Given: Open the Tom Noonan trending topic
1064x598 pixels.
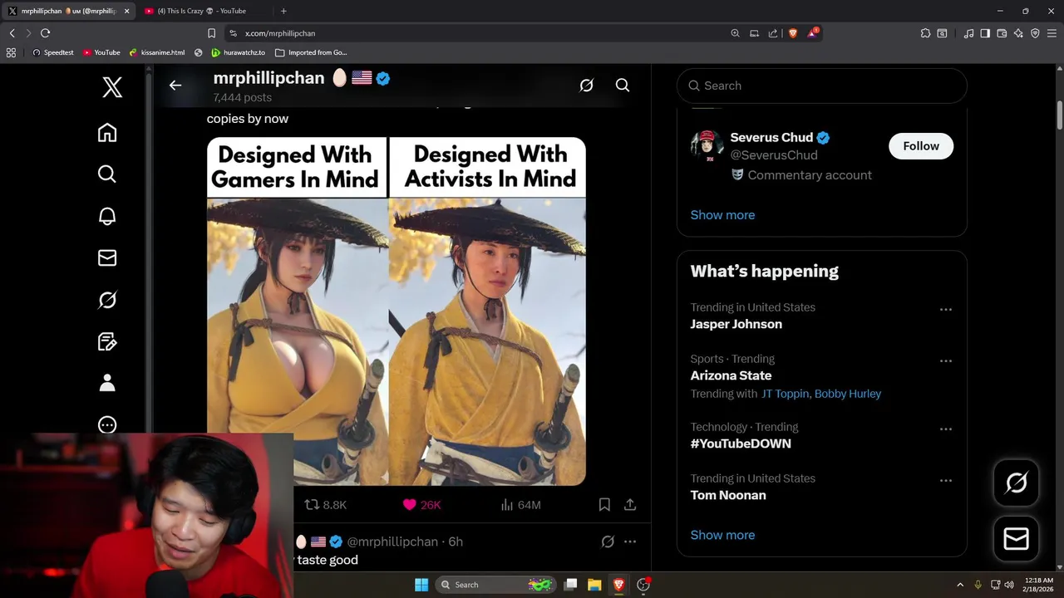Looking at the screenshot, I should (x=728, y=495).
